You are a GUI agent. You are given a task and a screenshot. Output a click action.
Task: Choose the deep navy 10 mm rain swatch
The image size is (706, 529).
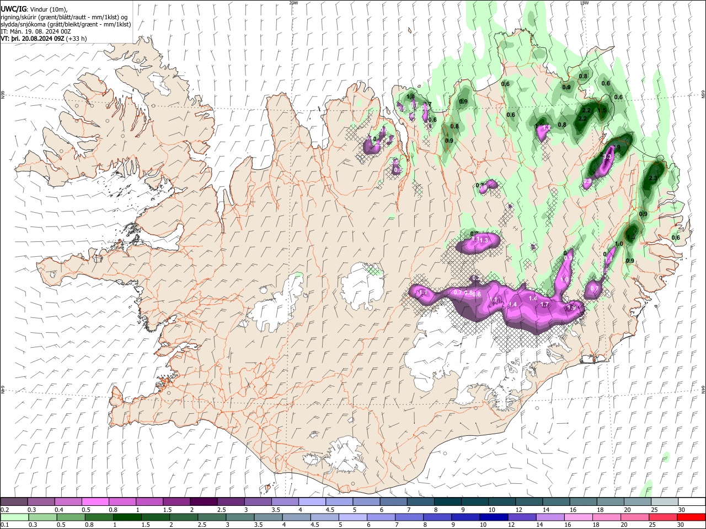pos(494,517)
